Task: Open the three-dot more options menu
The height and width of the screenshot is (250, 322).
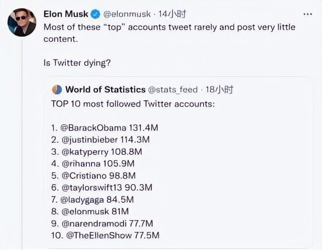Action: coord(308,14)
